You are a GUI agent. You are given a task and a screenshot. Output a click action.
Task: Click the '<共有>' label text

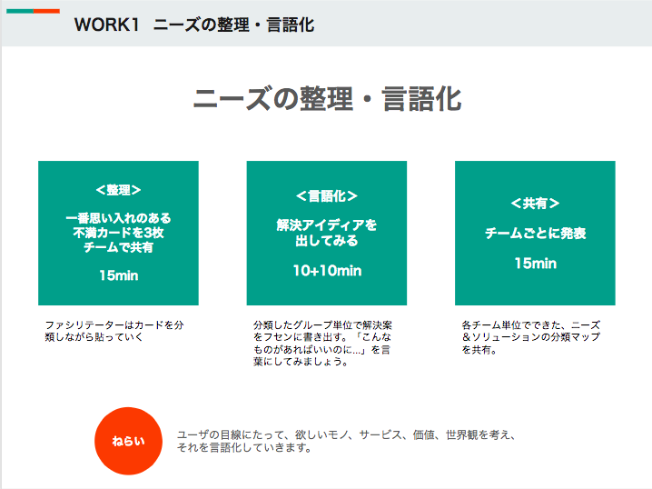tap(535, 204)
